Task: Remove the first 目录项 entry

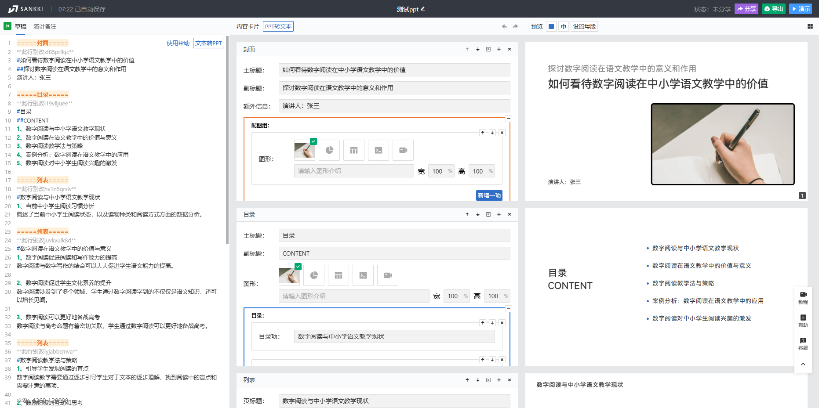Action: pos(502,323)
